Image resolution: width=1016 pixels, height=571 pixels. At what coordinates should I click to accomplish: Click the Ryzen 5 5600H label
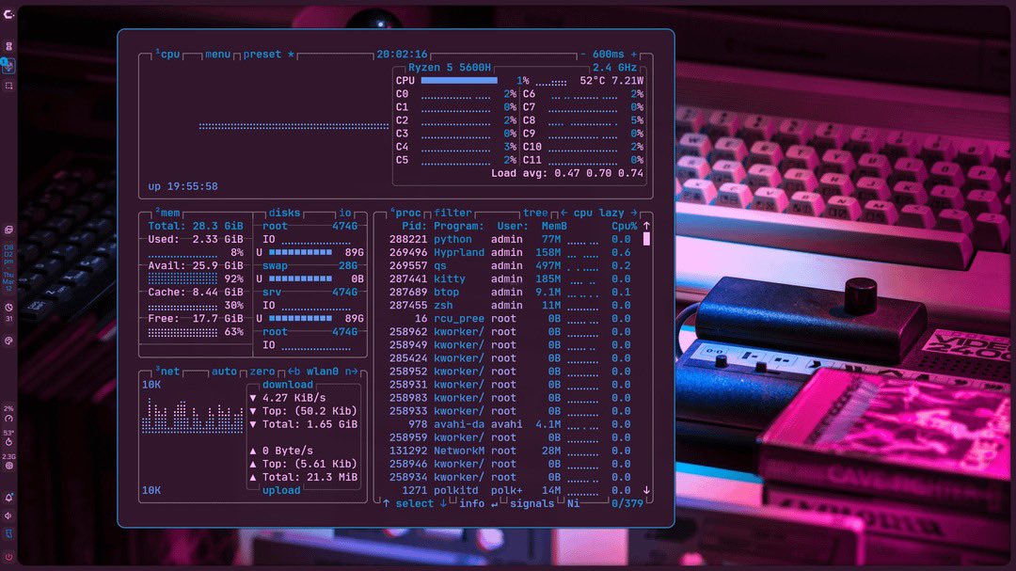(449, 68)
